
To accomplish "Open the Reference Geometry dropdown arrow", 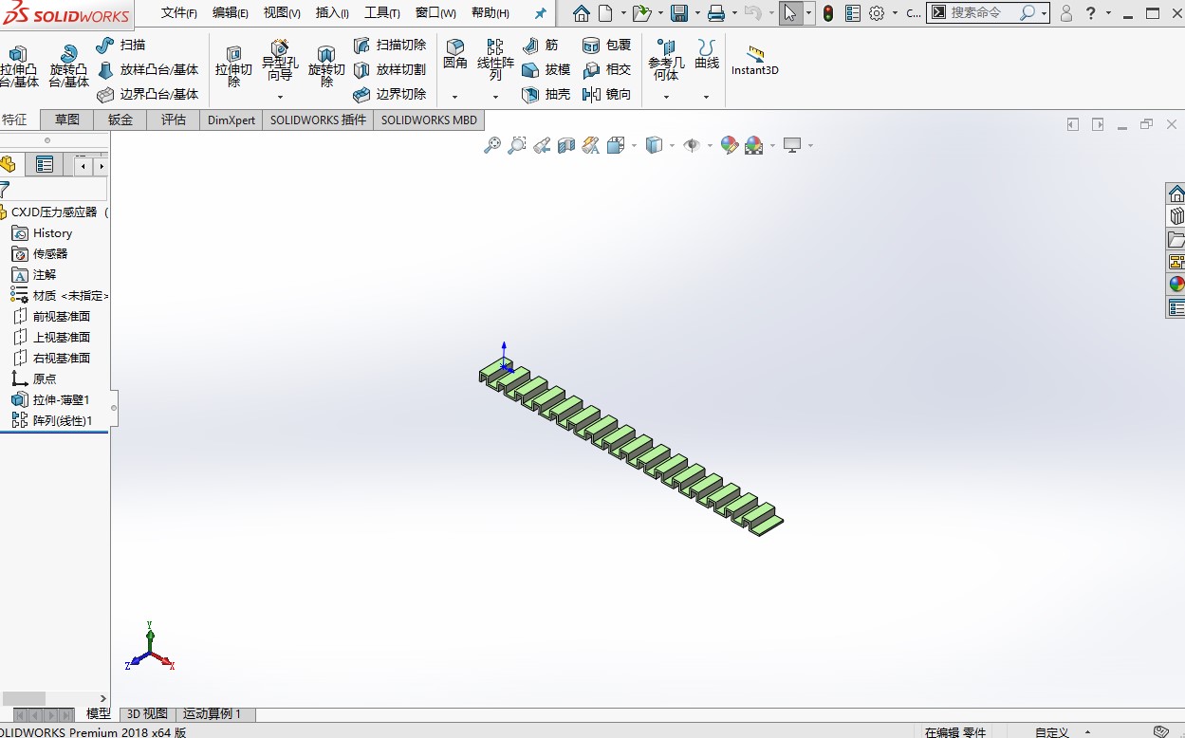I will (x=666, y=97).
